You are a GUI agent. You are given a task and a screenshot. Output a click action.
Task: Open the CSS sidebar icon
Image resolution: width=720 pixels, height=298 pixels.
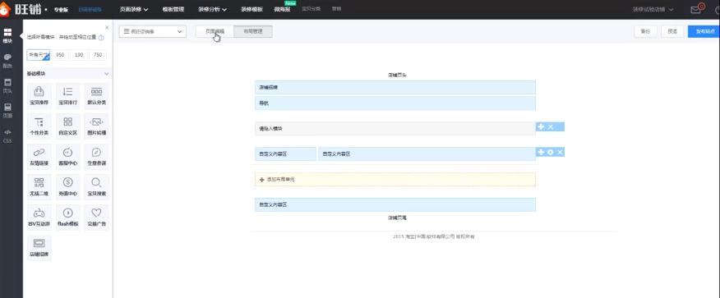[7, 135]
